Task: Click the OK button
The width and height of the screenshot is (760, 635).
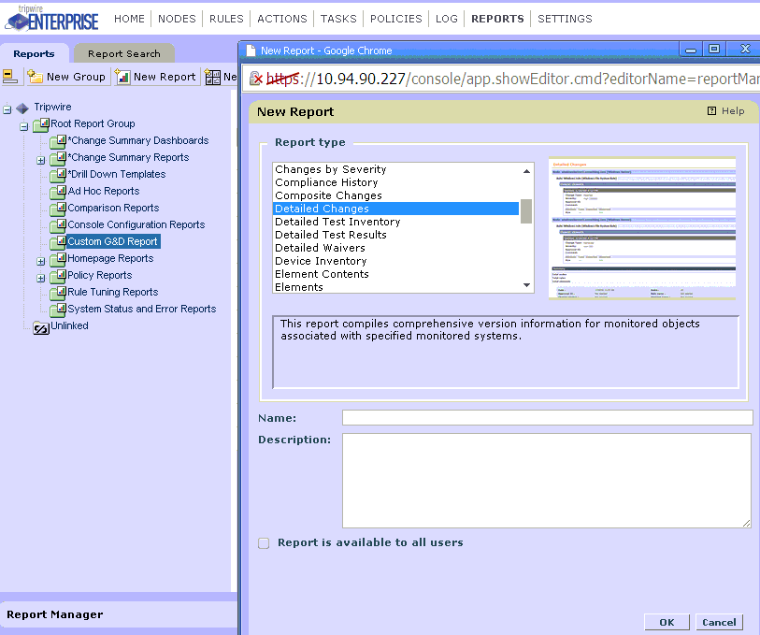Action: point(667,622)
